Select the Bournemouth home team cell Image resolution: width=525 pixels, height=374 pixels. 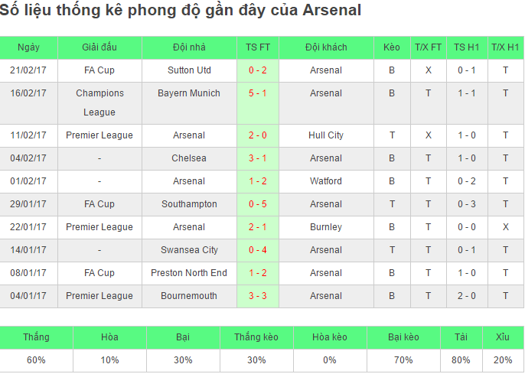click(189, 296)
